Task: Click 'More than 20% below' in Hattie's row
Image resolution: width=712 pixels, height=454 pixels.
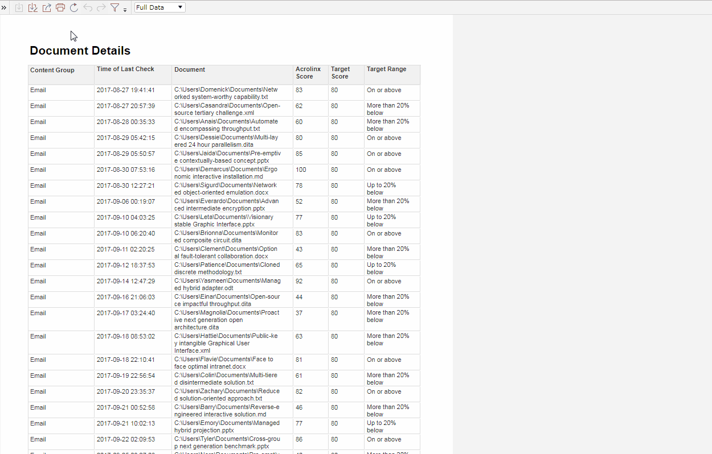Action: pos(388,340)
